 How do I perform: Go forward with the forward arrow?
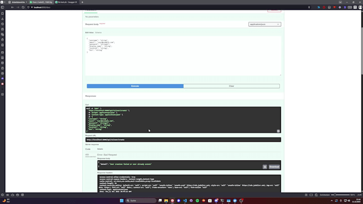[18, 7]
